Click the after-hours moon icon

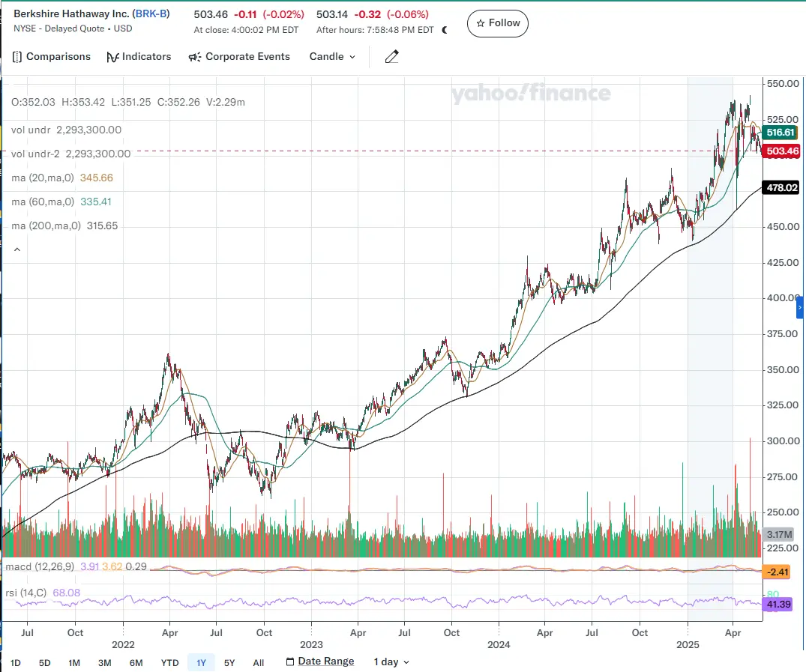tap(445, 30)
